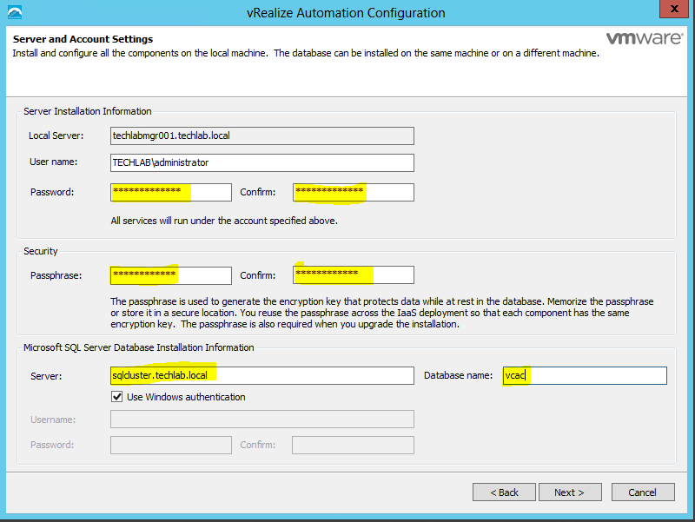Proceed with the Next > button
The image size is (695, 522).
pos(570,492)
